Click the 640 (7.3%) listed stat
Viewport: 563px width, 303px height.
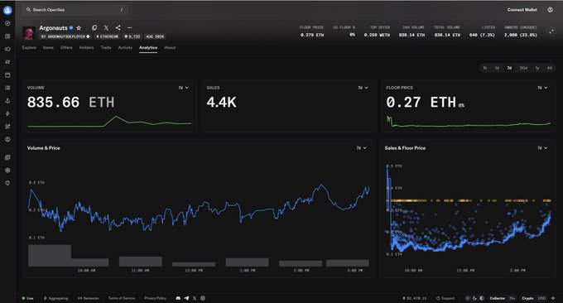(482, 35)
